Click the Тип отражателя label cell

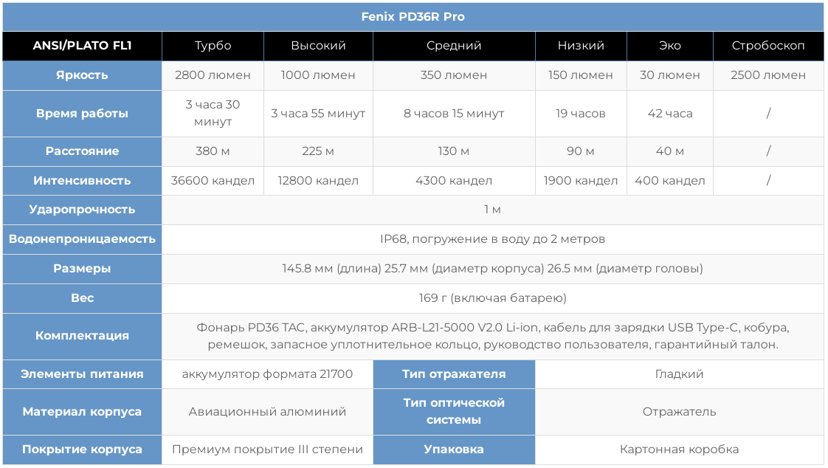454,374
